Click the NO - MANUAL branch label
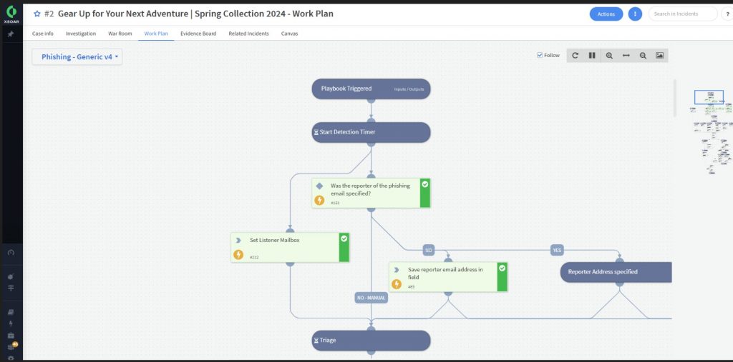733x362 pixels. [372, 298]
